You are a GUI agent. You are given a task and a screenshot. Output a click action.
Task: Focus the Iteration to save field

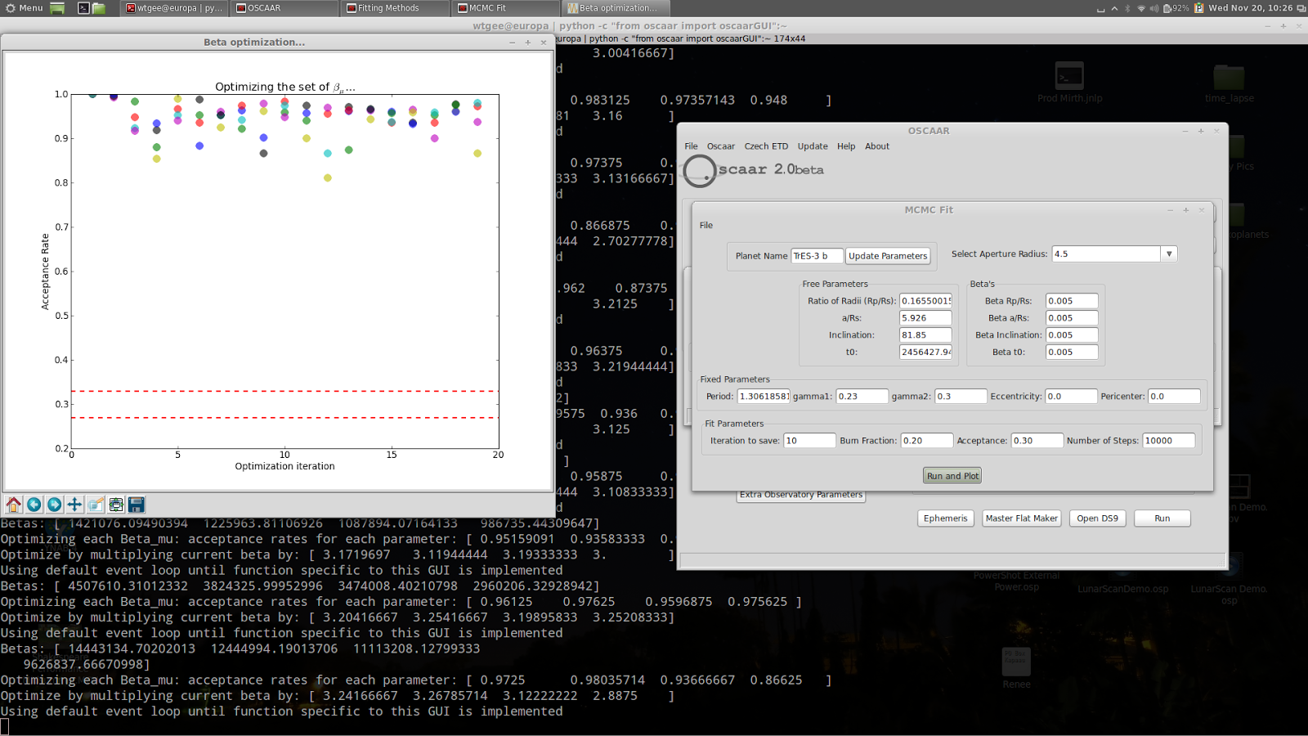pyautogui.click(x=809, y=441)
